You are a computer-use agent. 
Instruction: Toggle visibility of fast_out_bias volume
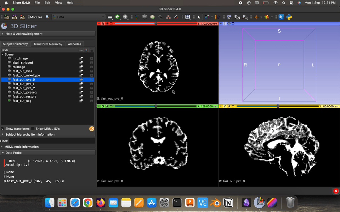(x=81, y=71)
